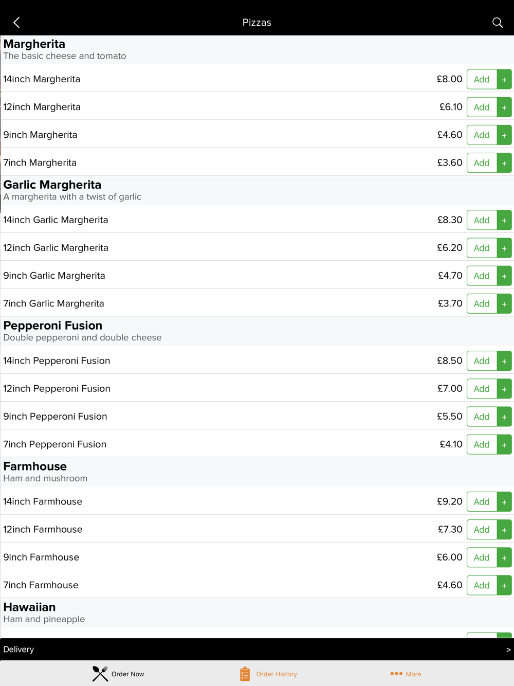Add 12inch Pepperoni Fusion to order
Image resolution: width=514 pixels, height=686 pixels.
(482, 389)
